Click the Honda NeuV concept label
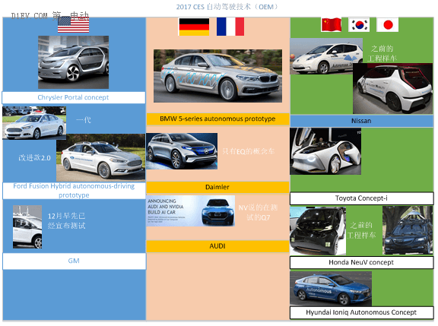The width and height of the screenshot is (438, 326). click(x=362, y=262)
